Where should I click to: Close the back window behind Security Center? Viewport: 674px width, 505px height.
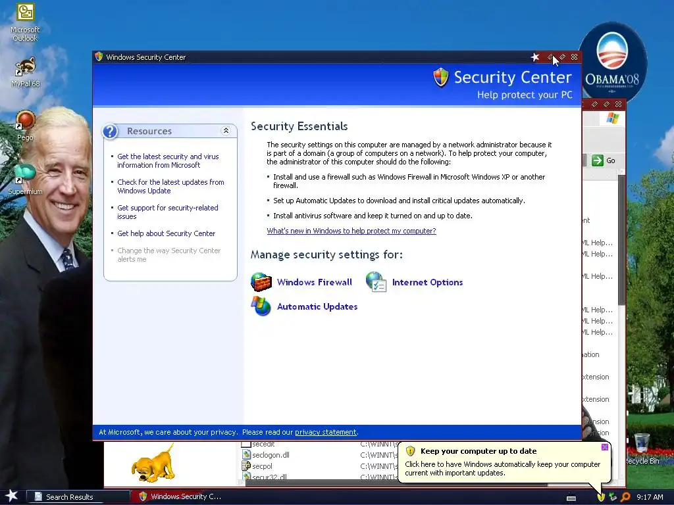[618, 105]
